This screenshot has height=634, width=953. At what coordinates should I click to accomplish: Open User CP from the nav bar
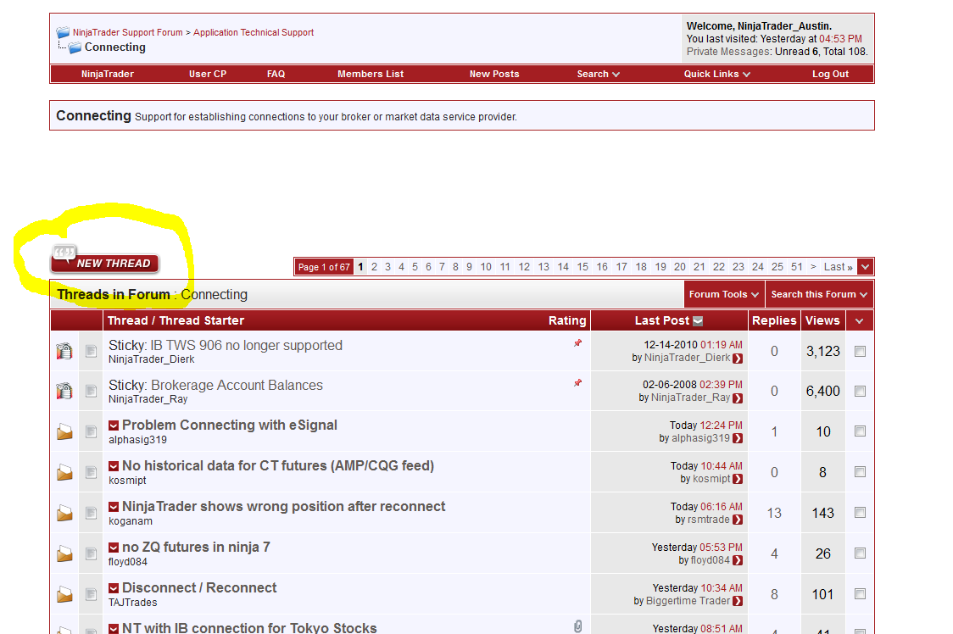pyautogui.click(x=208, y=74)
